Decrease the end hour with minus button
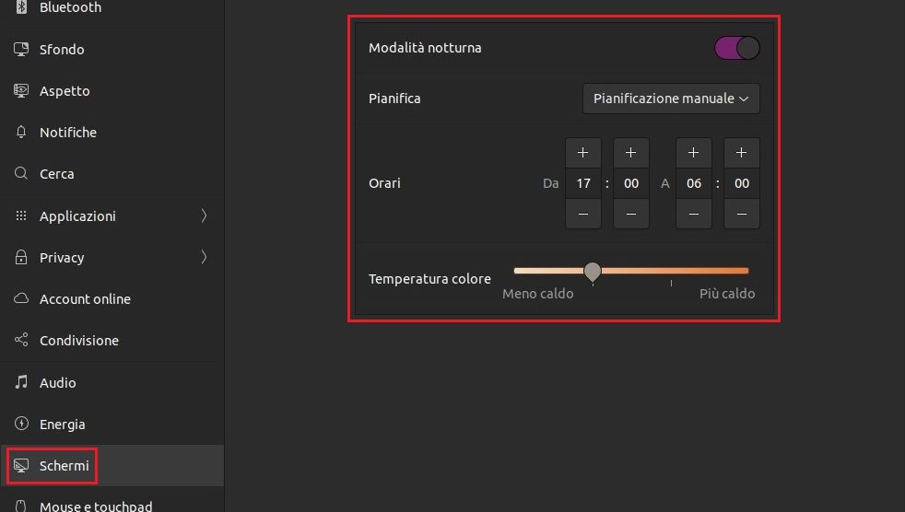The image size is (905, 512). [x=694, y=214]
